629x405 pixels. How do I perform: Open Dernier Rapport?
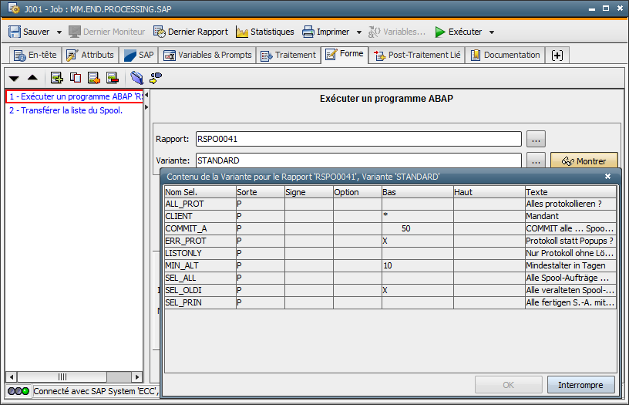(x=190, y=32)
